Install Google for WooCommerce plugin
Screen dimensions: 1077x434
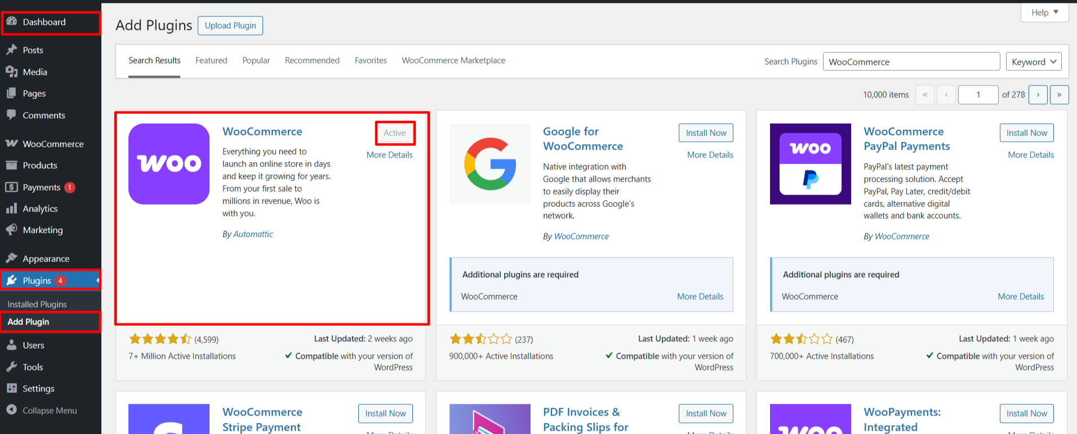706,133
